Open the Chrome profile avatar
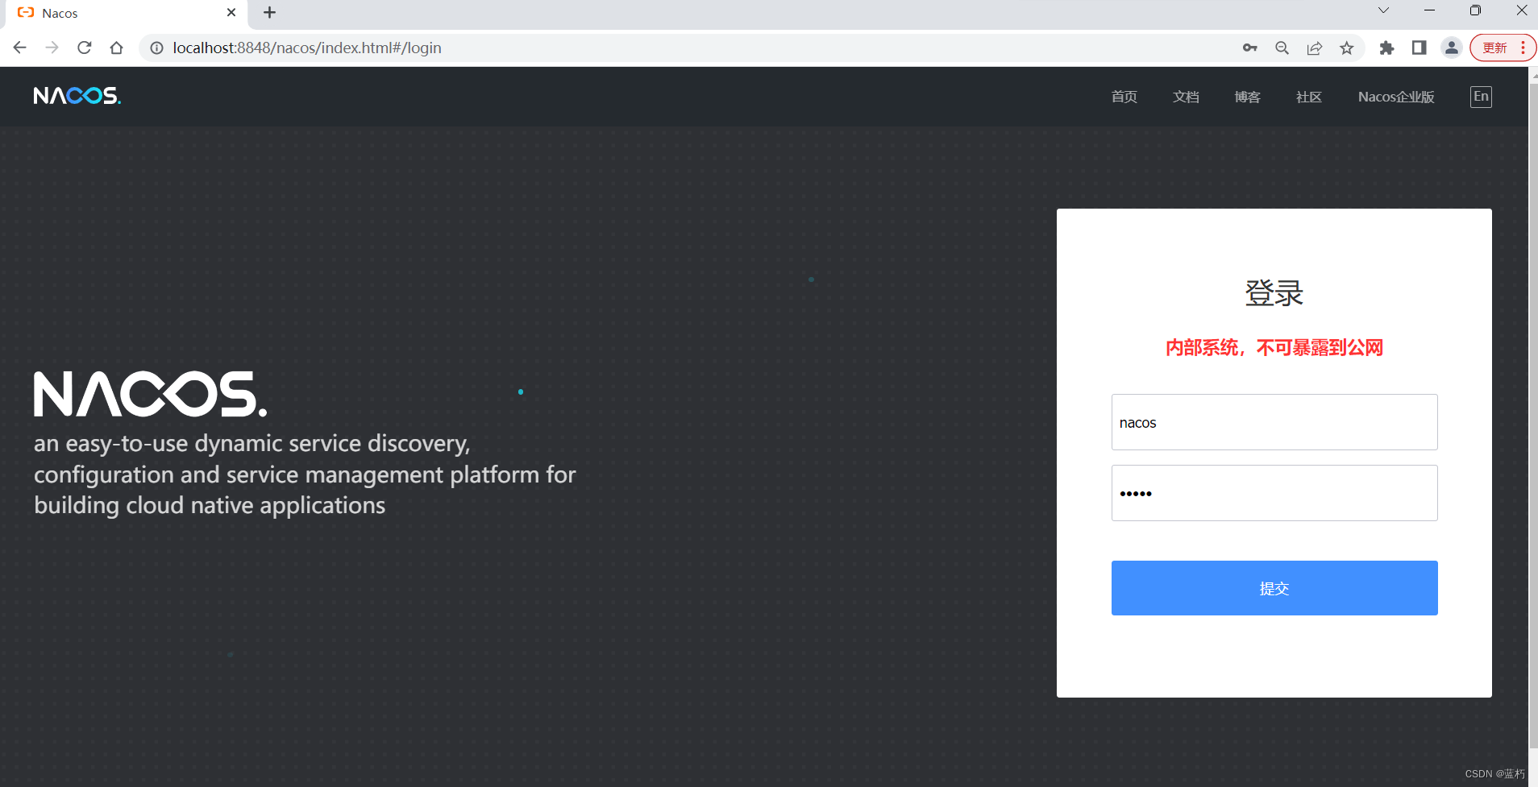Image resolution: width=1538 pixels, height=787 pixels. click(x=1452, y=48)
